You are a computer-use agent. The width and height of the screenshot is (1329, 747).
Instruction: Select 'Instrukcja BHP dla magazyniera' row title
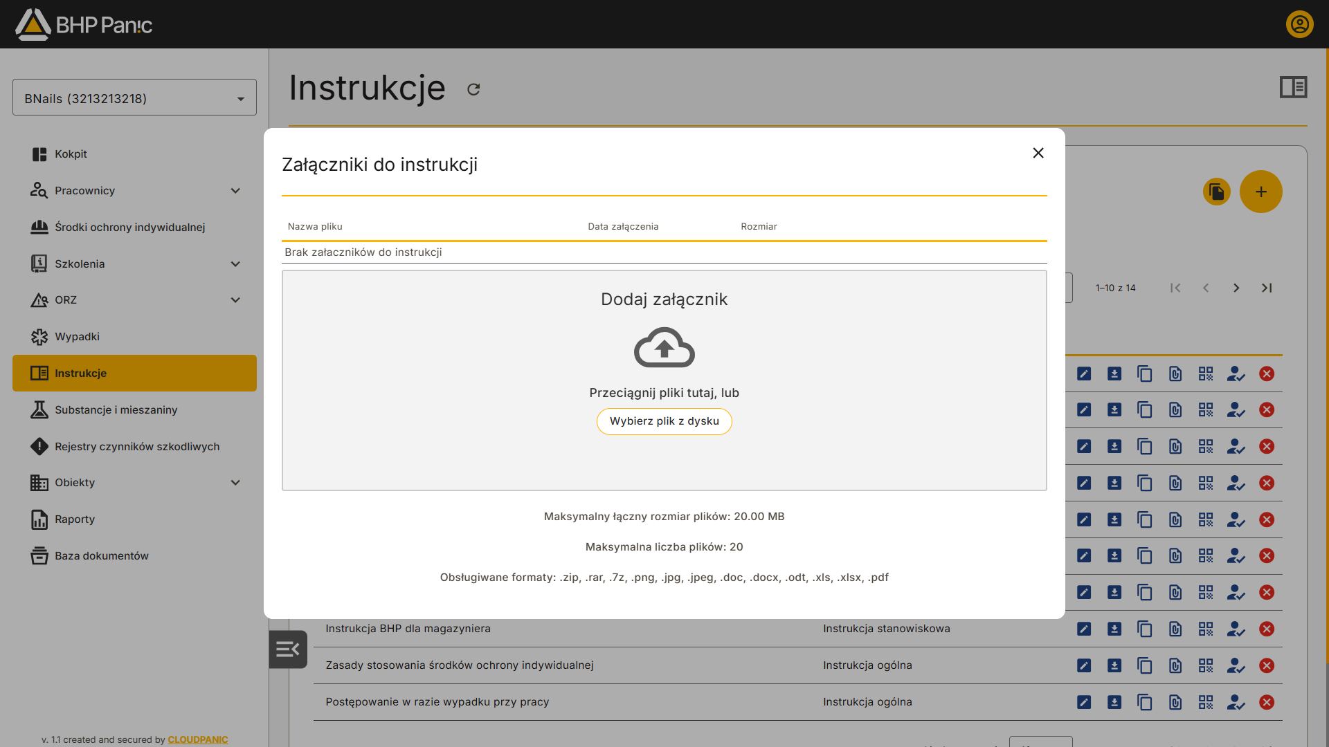[408, 629]
